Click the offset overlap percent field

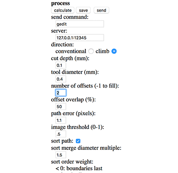61,106
